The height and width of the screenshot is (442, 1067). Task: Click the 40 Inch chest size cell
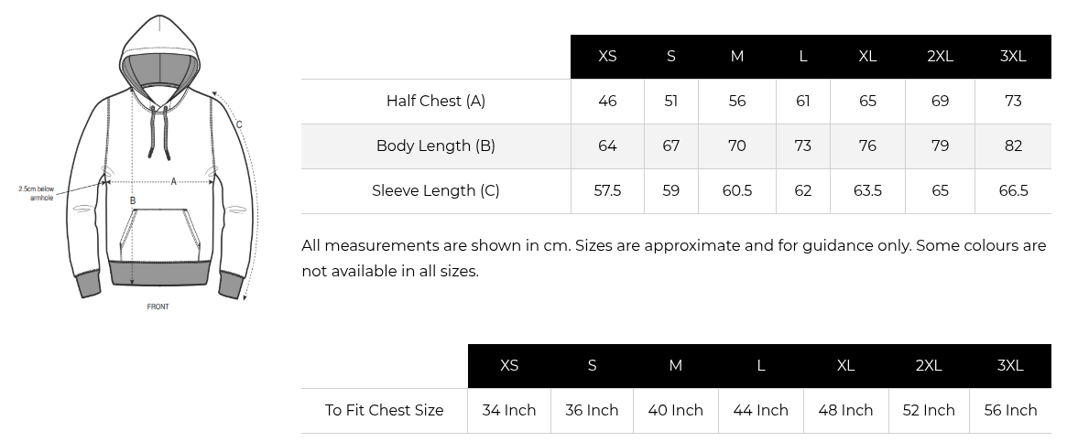676,411
